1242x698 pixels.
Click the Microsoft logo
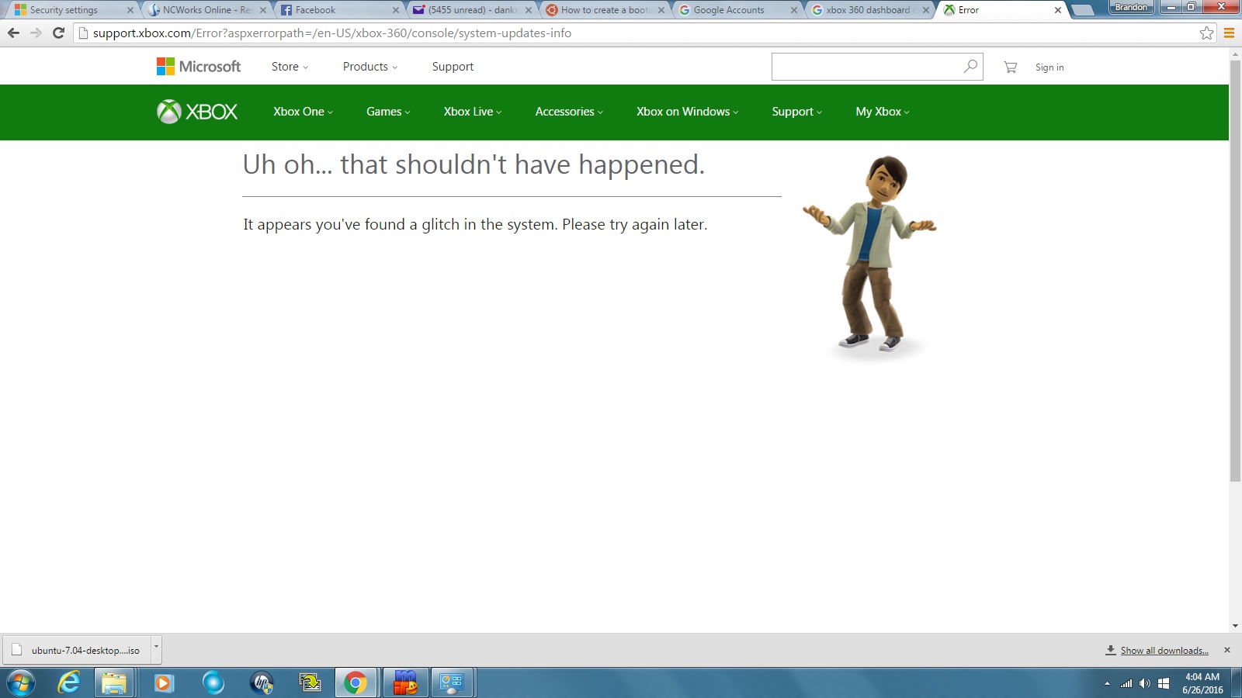[x=199, y=67]
